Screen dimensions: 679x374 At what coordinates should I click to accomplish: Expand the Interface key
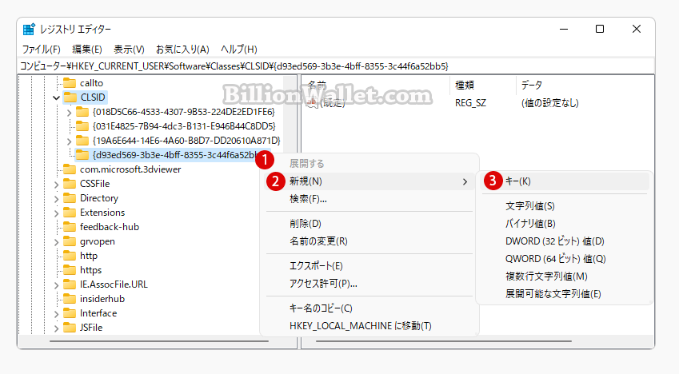pos(56,313)
